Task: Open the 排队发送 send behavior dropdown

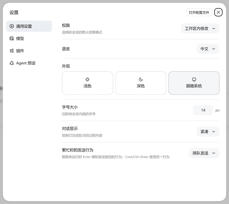Action: pyautogui.click(x=204, y=153)
